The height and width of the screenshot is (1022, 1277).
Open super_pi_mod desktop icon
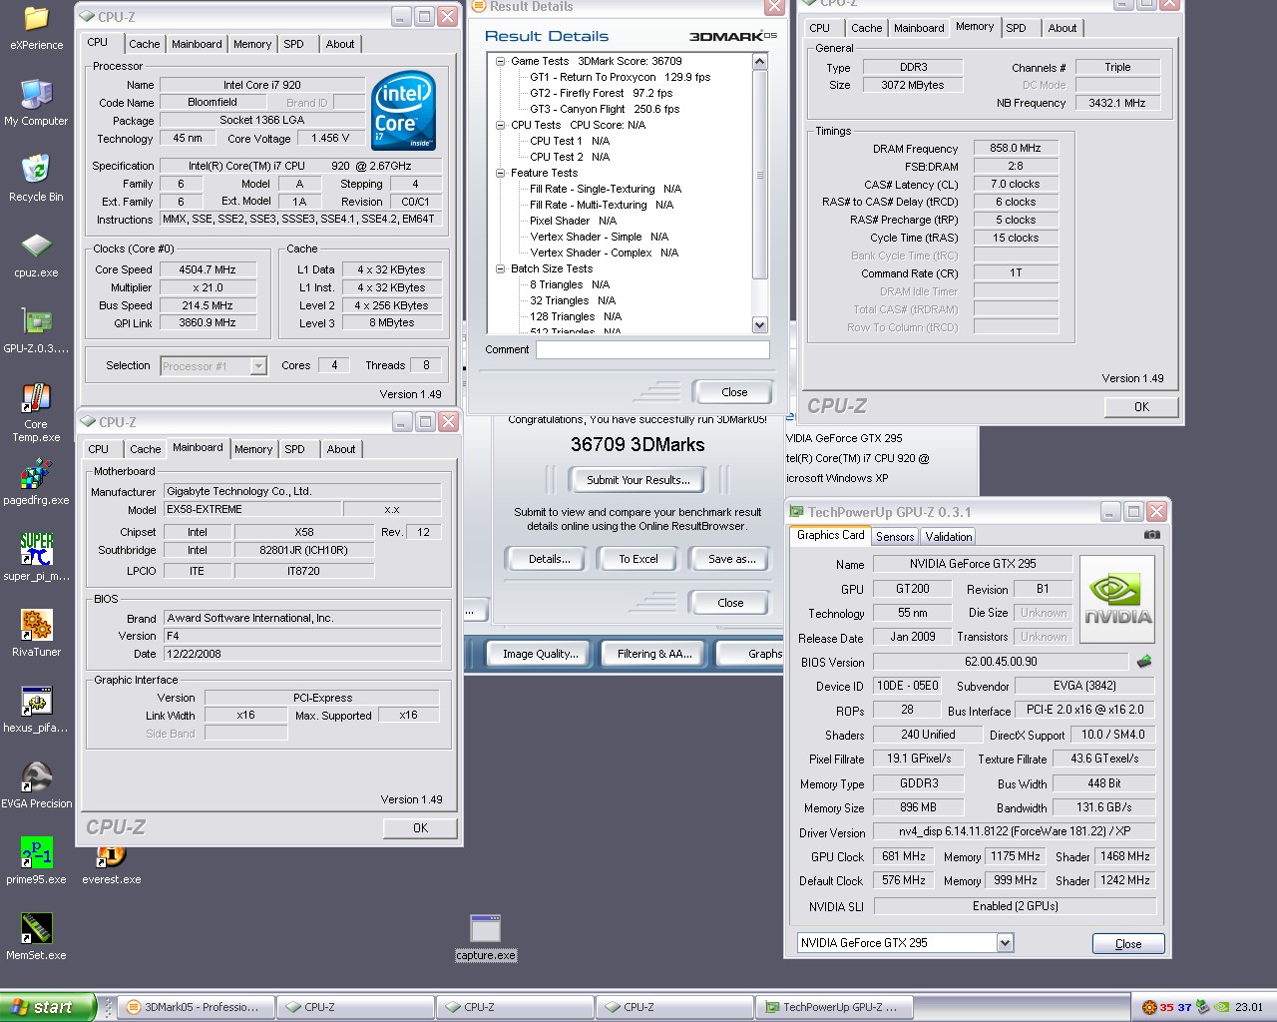(x=36, y=550)
